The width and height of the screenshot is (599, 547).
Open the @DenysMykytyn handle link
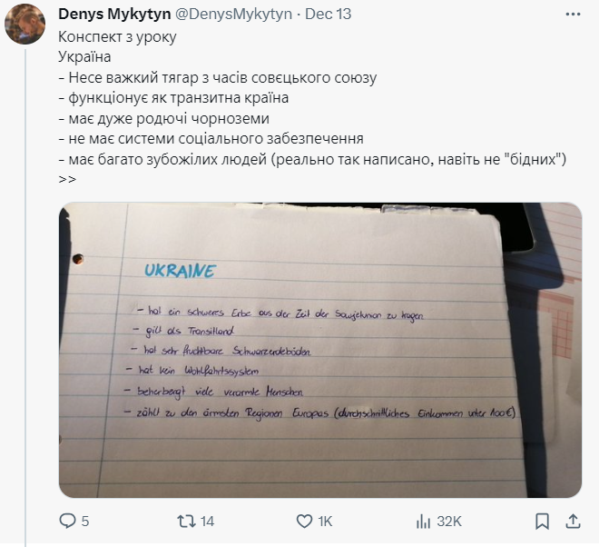[233, 15]
